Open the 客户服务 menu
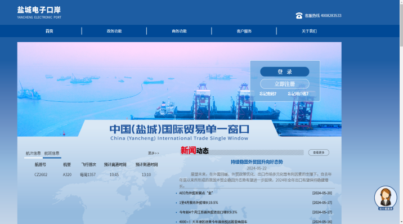The height and width of the screenshot is (224, 403). [244, 31]
